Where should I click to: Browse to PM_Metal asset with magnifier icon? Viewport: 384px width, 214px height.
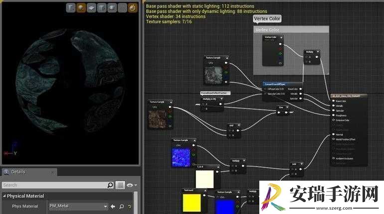click(122, 207)
